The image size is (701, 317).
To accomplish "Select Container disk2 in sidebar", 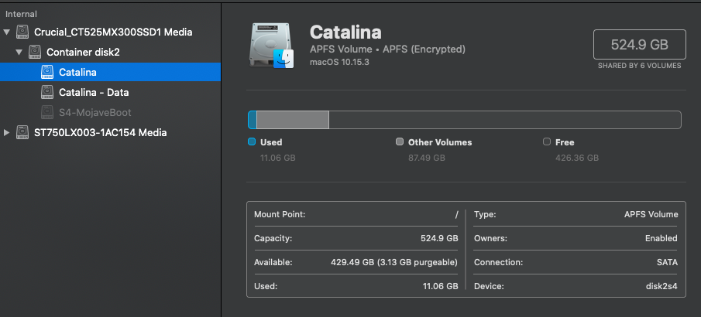I will coord(83,53).
